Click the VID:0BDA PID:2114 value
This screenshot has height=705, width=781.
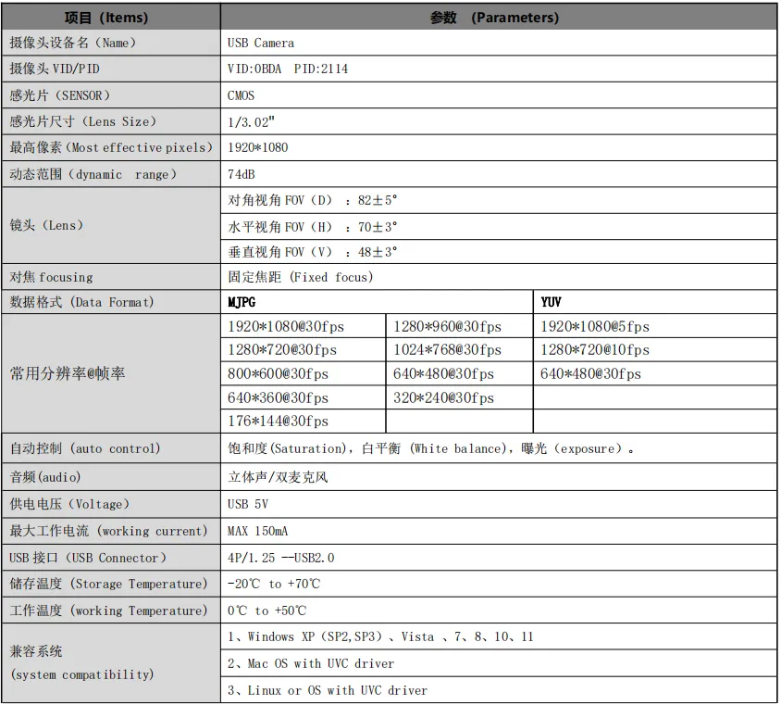[x=288, y=69]
